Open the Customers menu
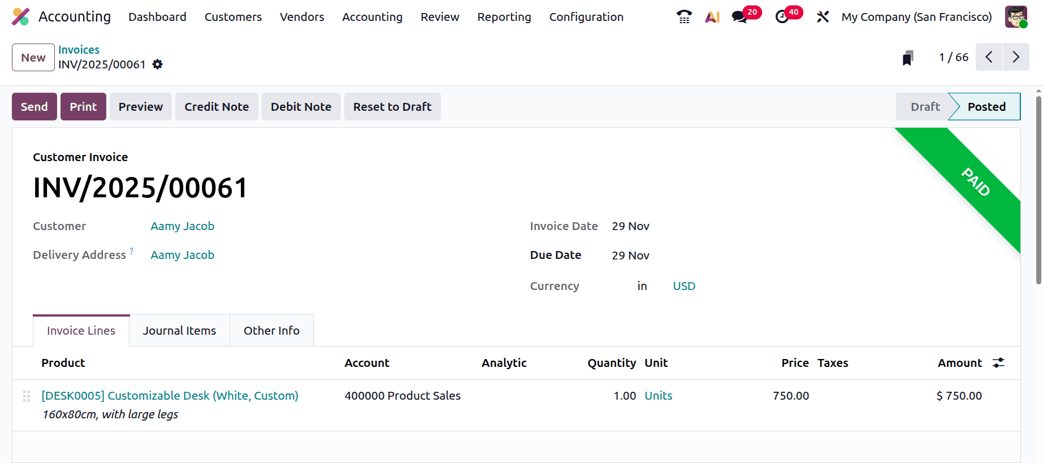This screenshot has height=463, width=1043. (x=233, y=17)
